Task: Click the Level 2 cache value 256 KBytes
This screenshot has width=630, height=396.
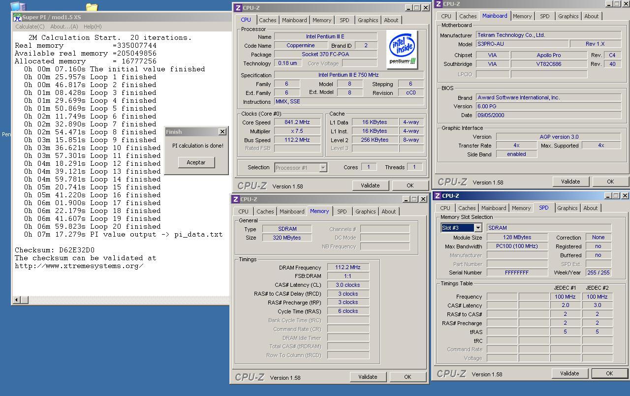Action: tap(374, 140)
